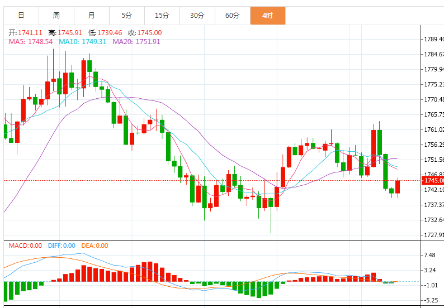Click the low price 低:1739.46

(105, 33)
